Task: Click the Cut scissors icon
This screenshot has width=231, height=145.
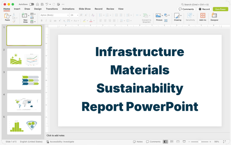Action: (14, 14)
